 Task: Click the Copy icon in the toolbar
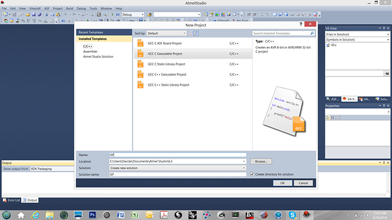(x=52, y=14)
